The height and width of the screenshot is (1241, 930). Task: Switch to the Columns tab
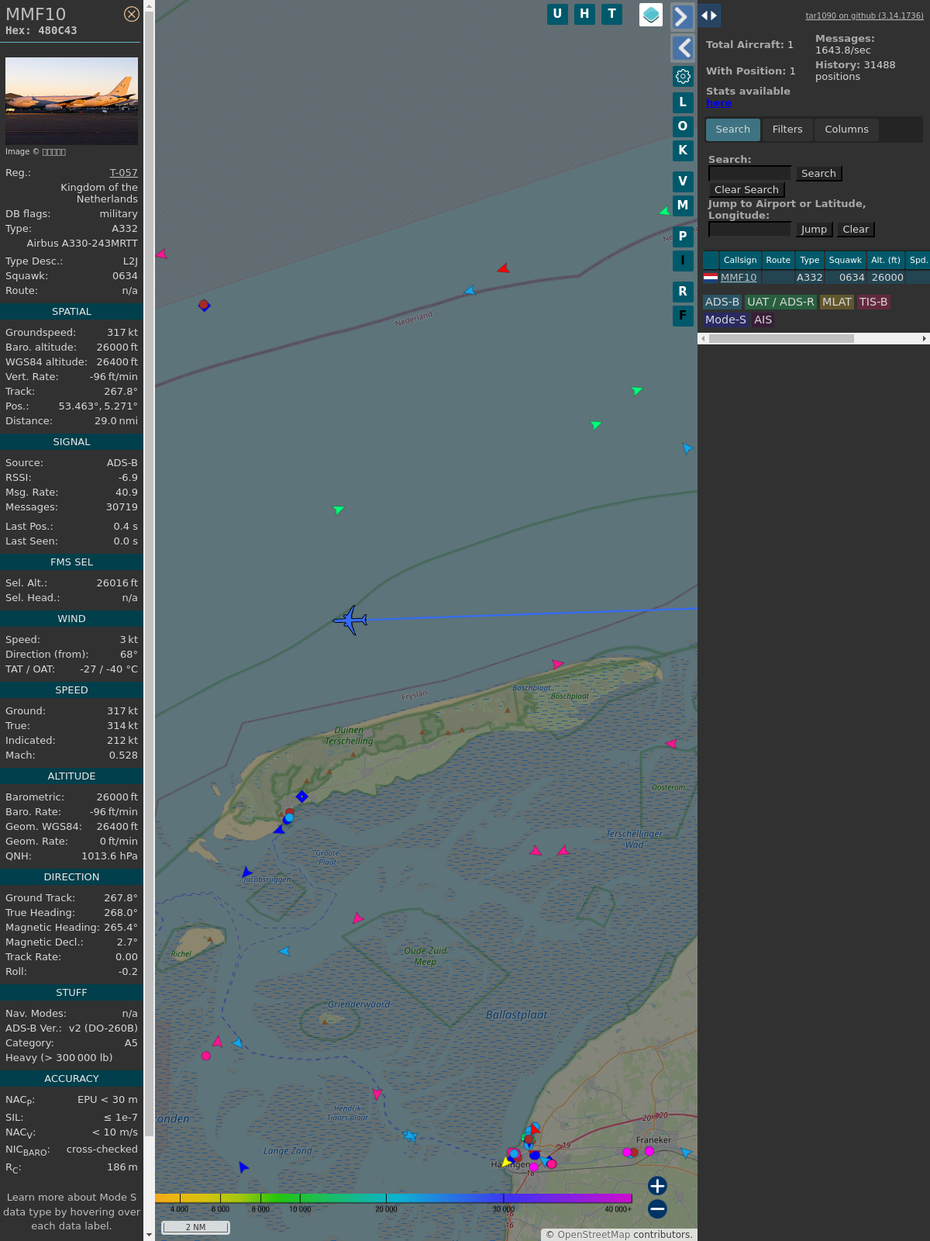846,130
